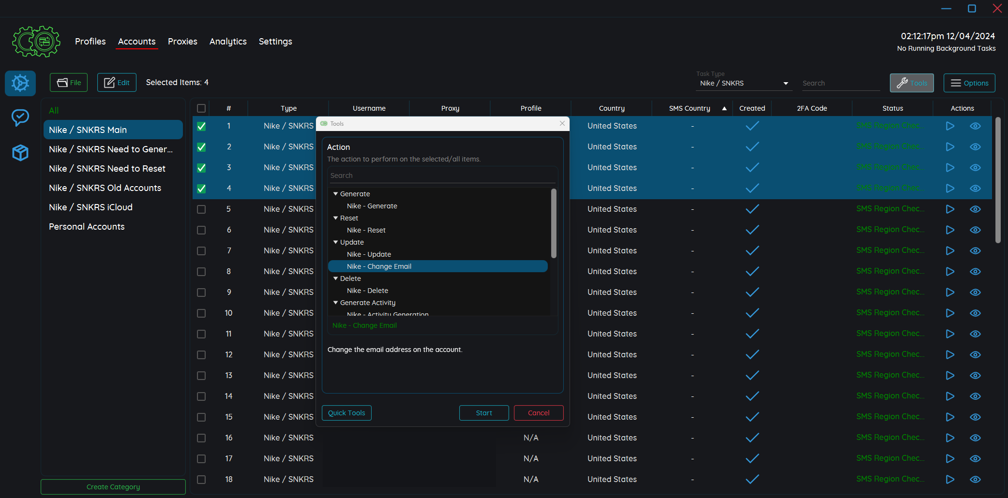Viewport: 1008px width, 498px height.
Task: Click the wrench Tools button
Action: coord(911,83)
